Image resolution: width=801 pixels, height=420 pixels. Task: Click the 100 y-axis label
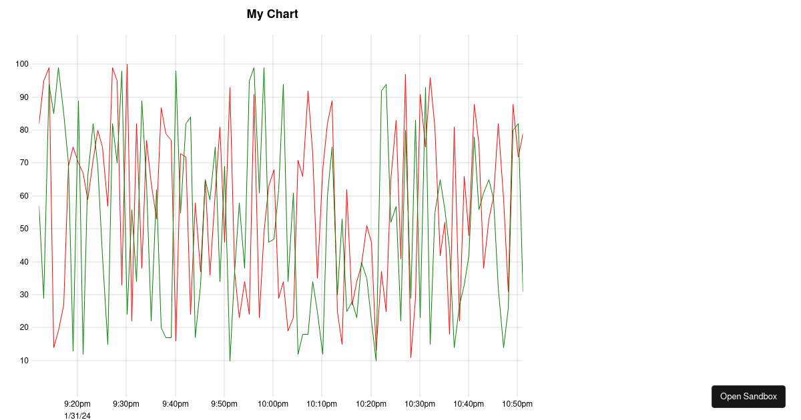23,64
